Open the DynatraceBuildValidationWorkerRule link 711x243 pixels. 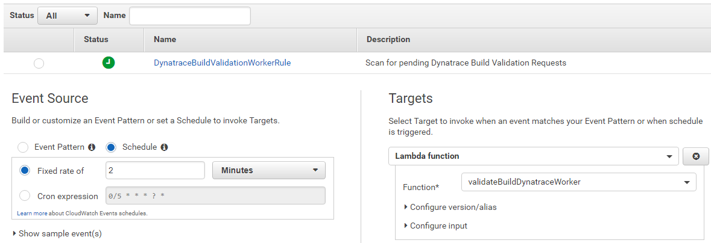222,63
